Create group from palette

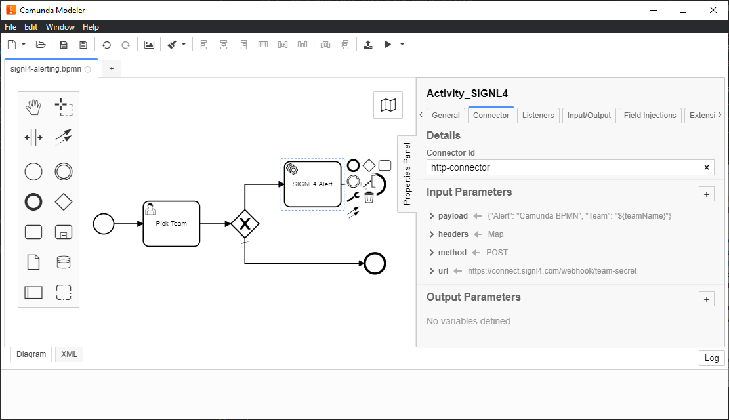pyautogui.click(x=64, y=293)
